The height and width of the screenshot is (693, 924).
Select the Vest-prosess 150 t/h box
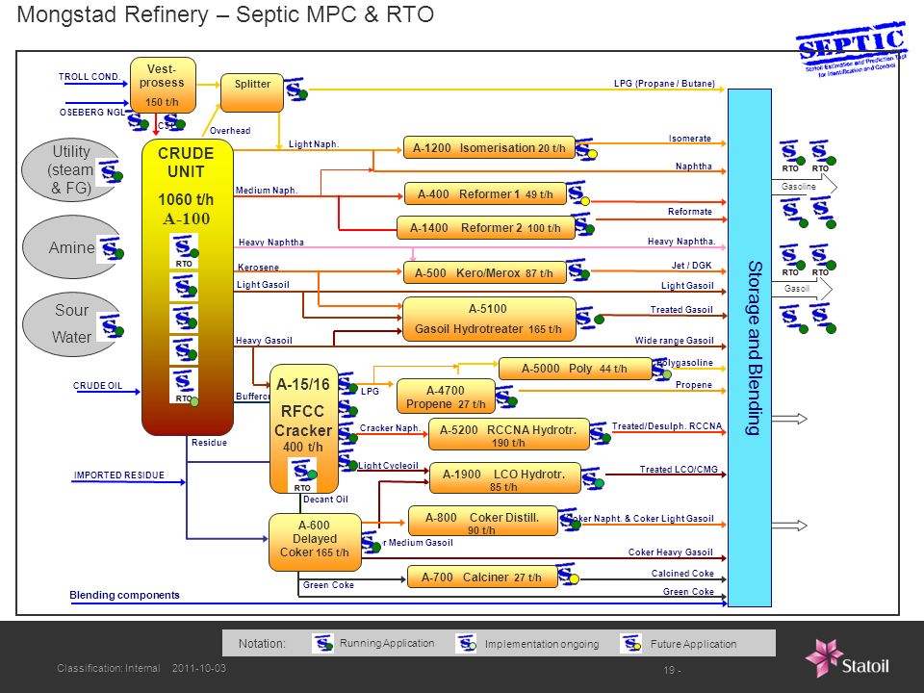coord(163,86)
